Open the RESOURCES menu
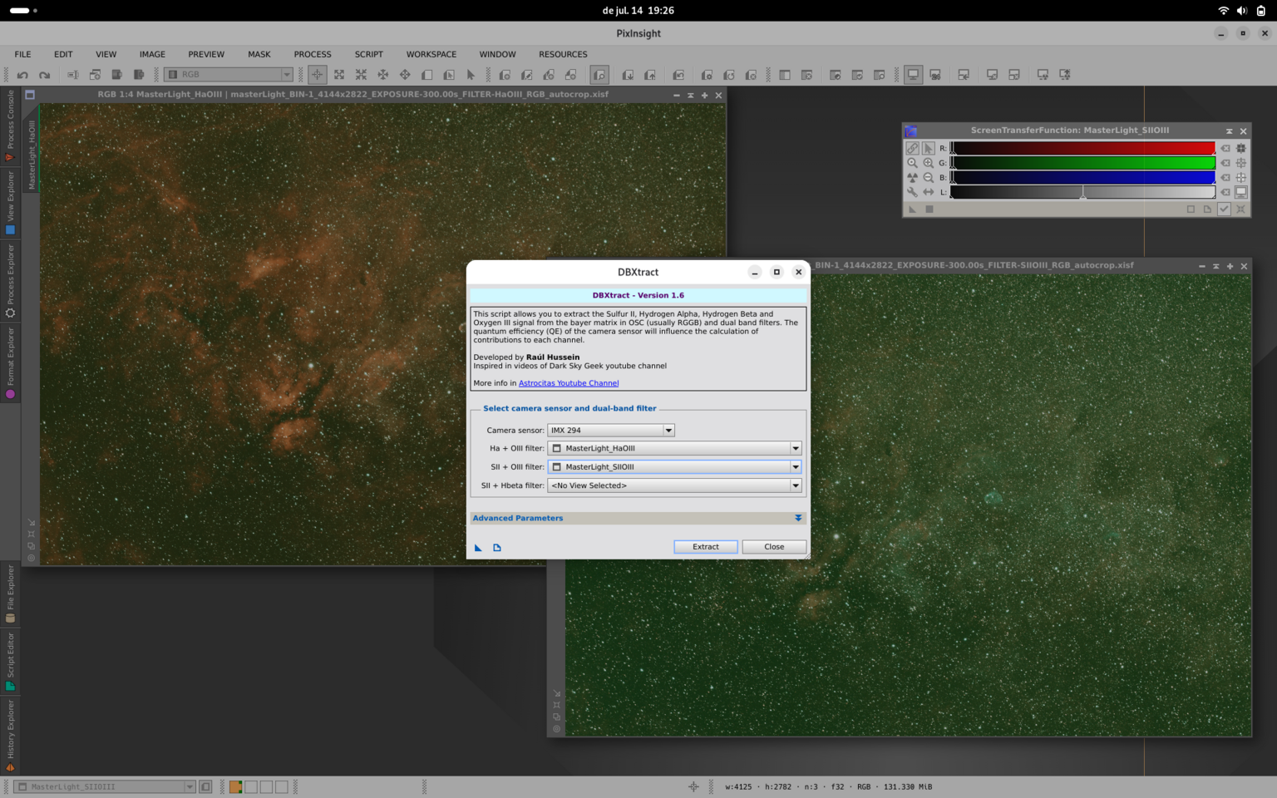The image size is (1277, 798). tap(563, 54)
